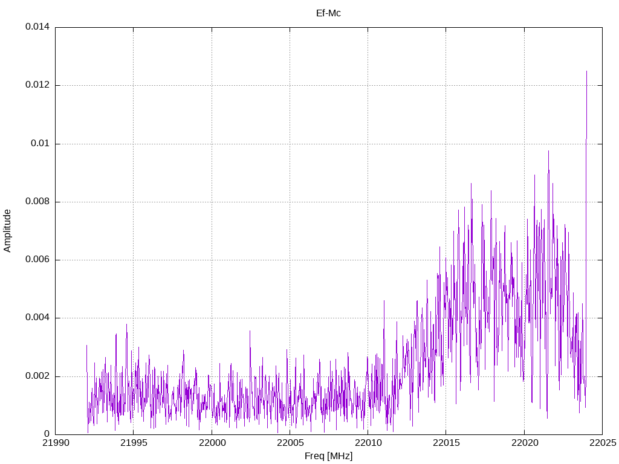Click the 22020 x-axis tick label
This screenshot has height=464, width=619.
[523, 444]
